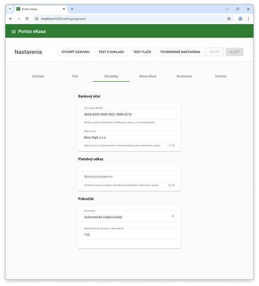Open the eKasa klient tab
The image size is (259, 286).
pyautogui.click(x=148, y=76)
